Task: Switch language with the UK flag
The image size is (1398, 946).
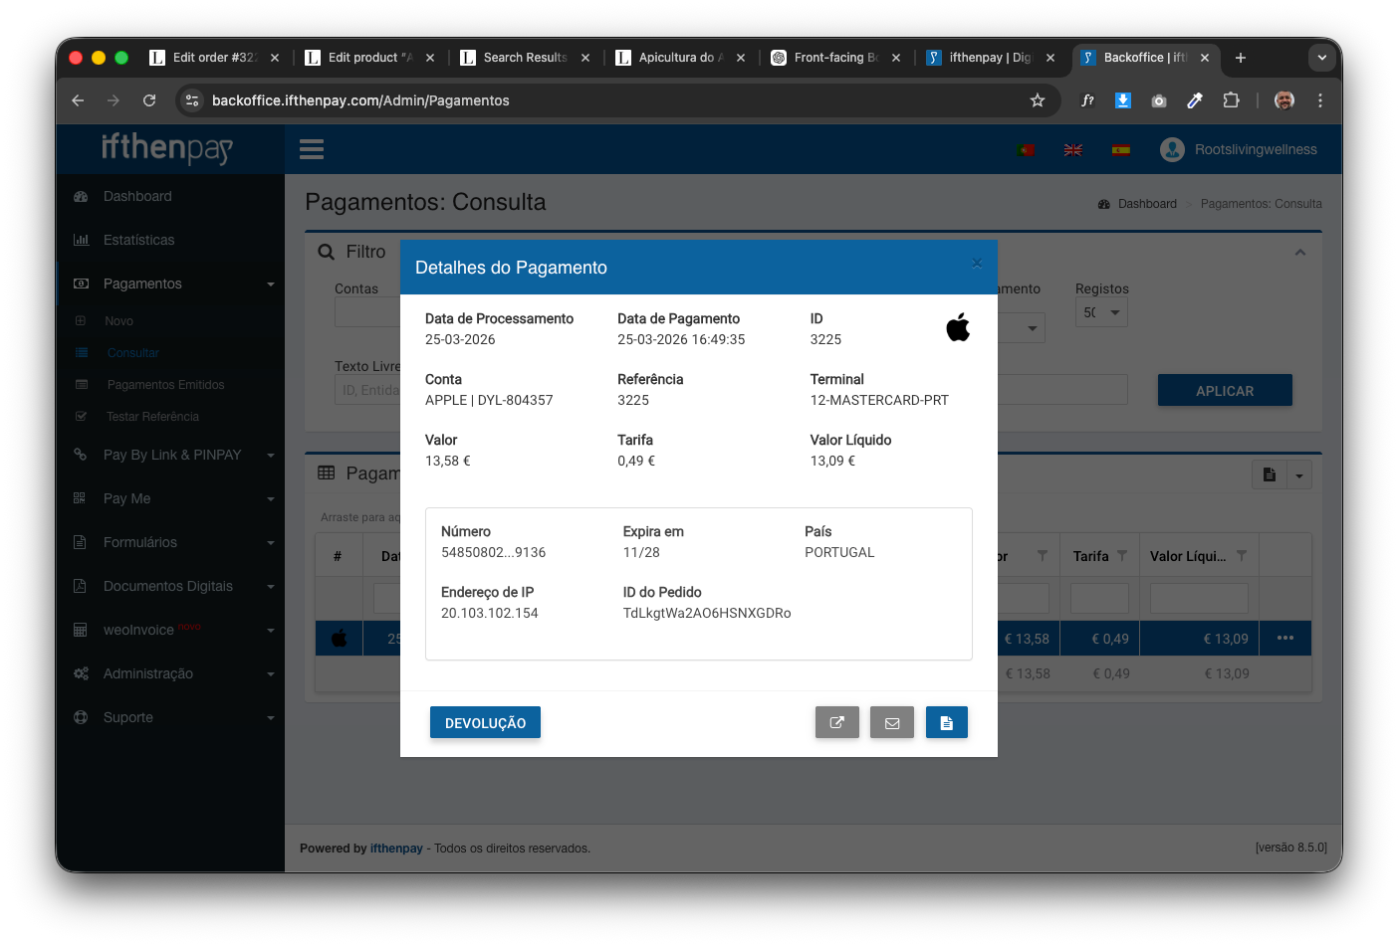Action: pyautogui.click(x=1072, y=150)
